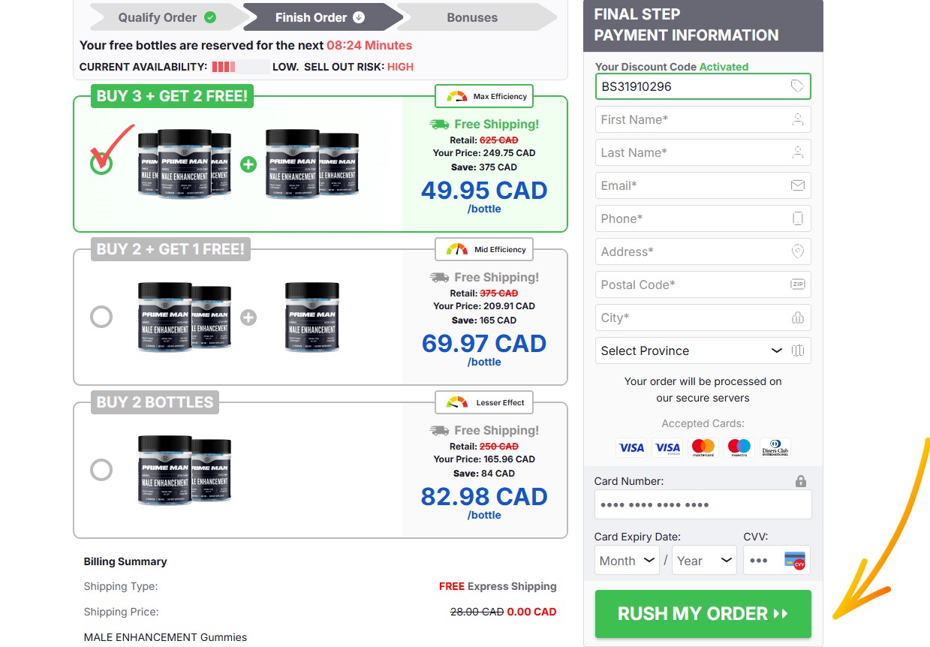Click the gray truck icon in Buy 2 Bottles offer
This screenshot has height=647, width=930.
coord(439,431)
